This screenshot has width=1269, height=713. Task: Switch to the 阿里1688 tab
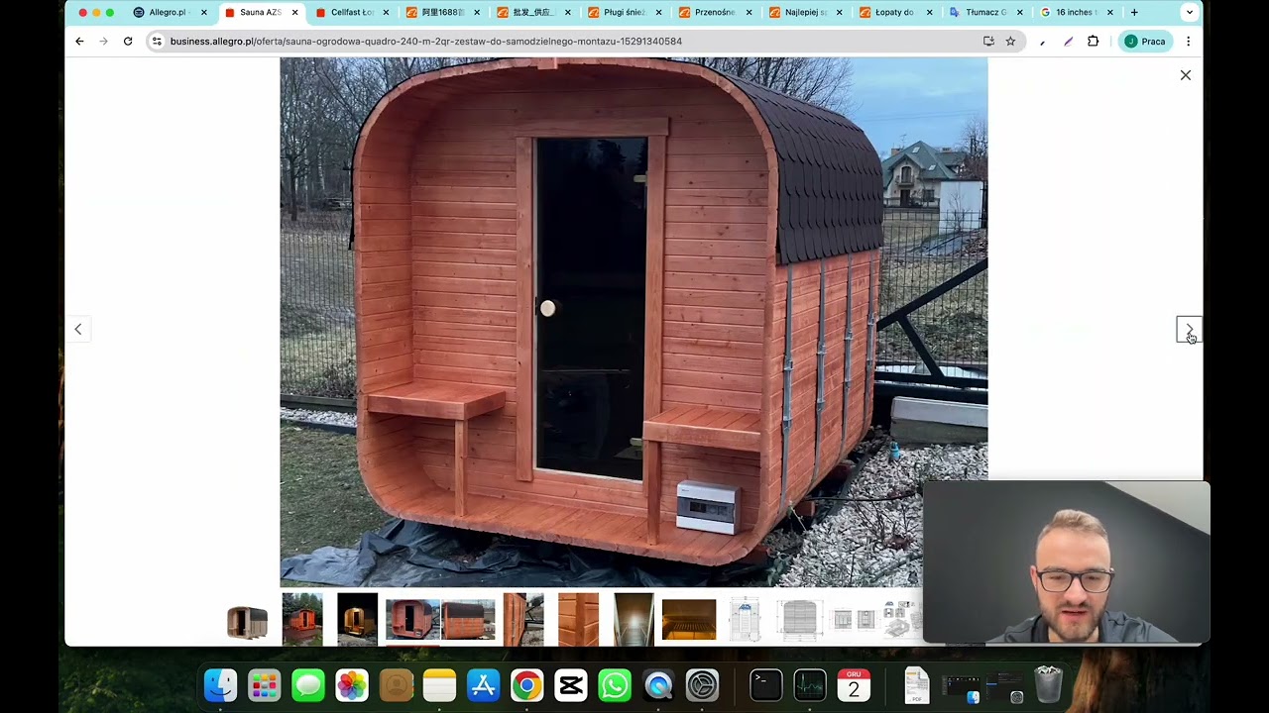(x=442, y=13)
